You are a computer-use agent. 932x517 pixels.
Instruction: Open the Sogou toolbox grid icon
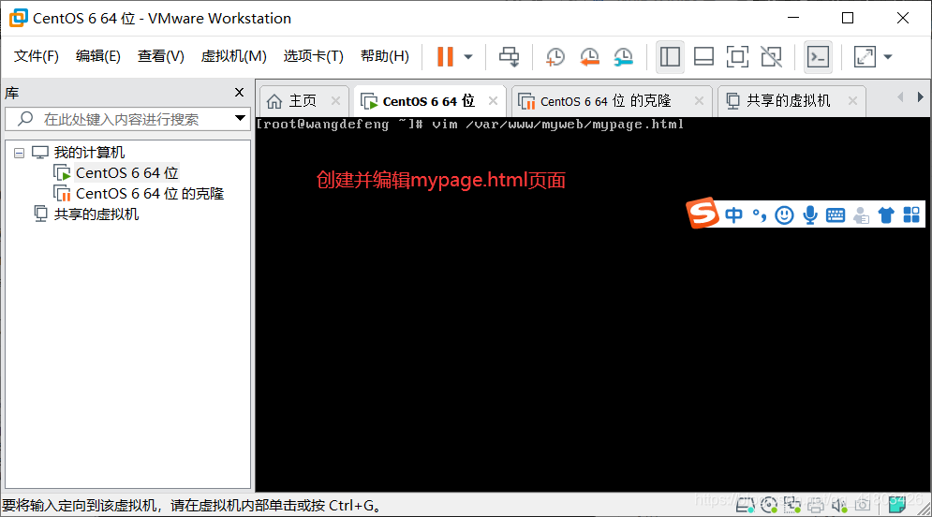point(911,214)
